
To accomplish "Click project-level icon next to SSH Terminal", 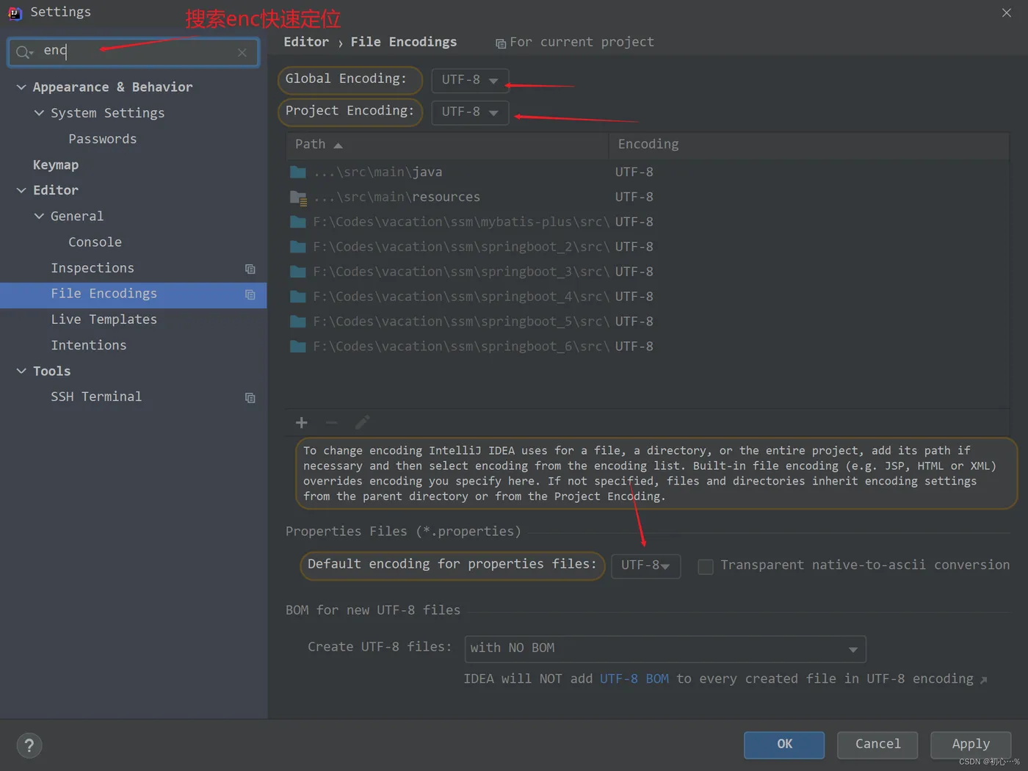I will click(x=250, y=397).
